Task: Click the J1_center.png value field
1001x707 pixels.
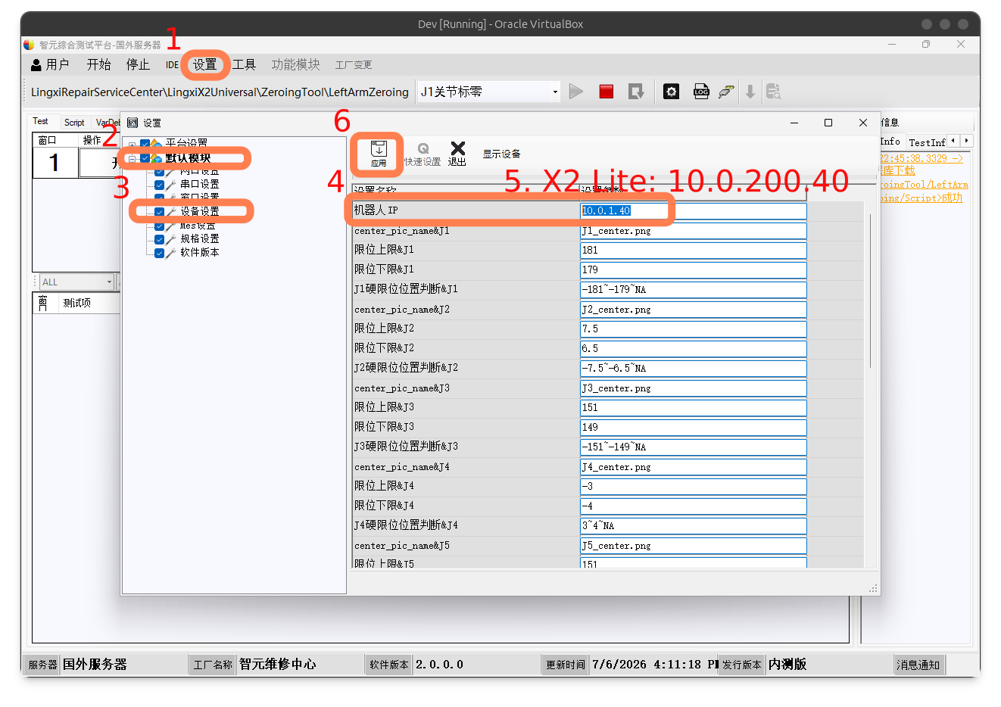Action: tap(693, 231)
